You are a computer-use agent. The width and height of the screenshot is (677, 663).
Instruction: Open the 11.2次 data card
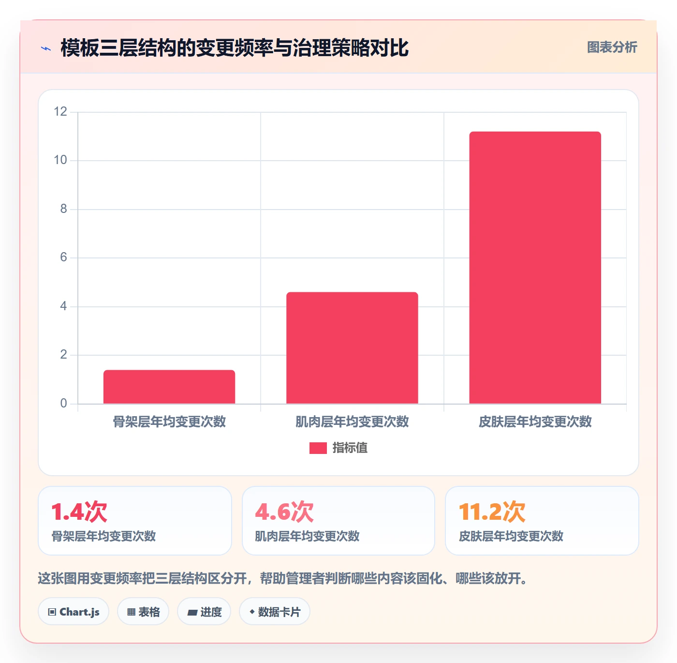[x=542, y=521]
